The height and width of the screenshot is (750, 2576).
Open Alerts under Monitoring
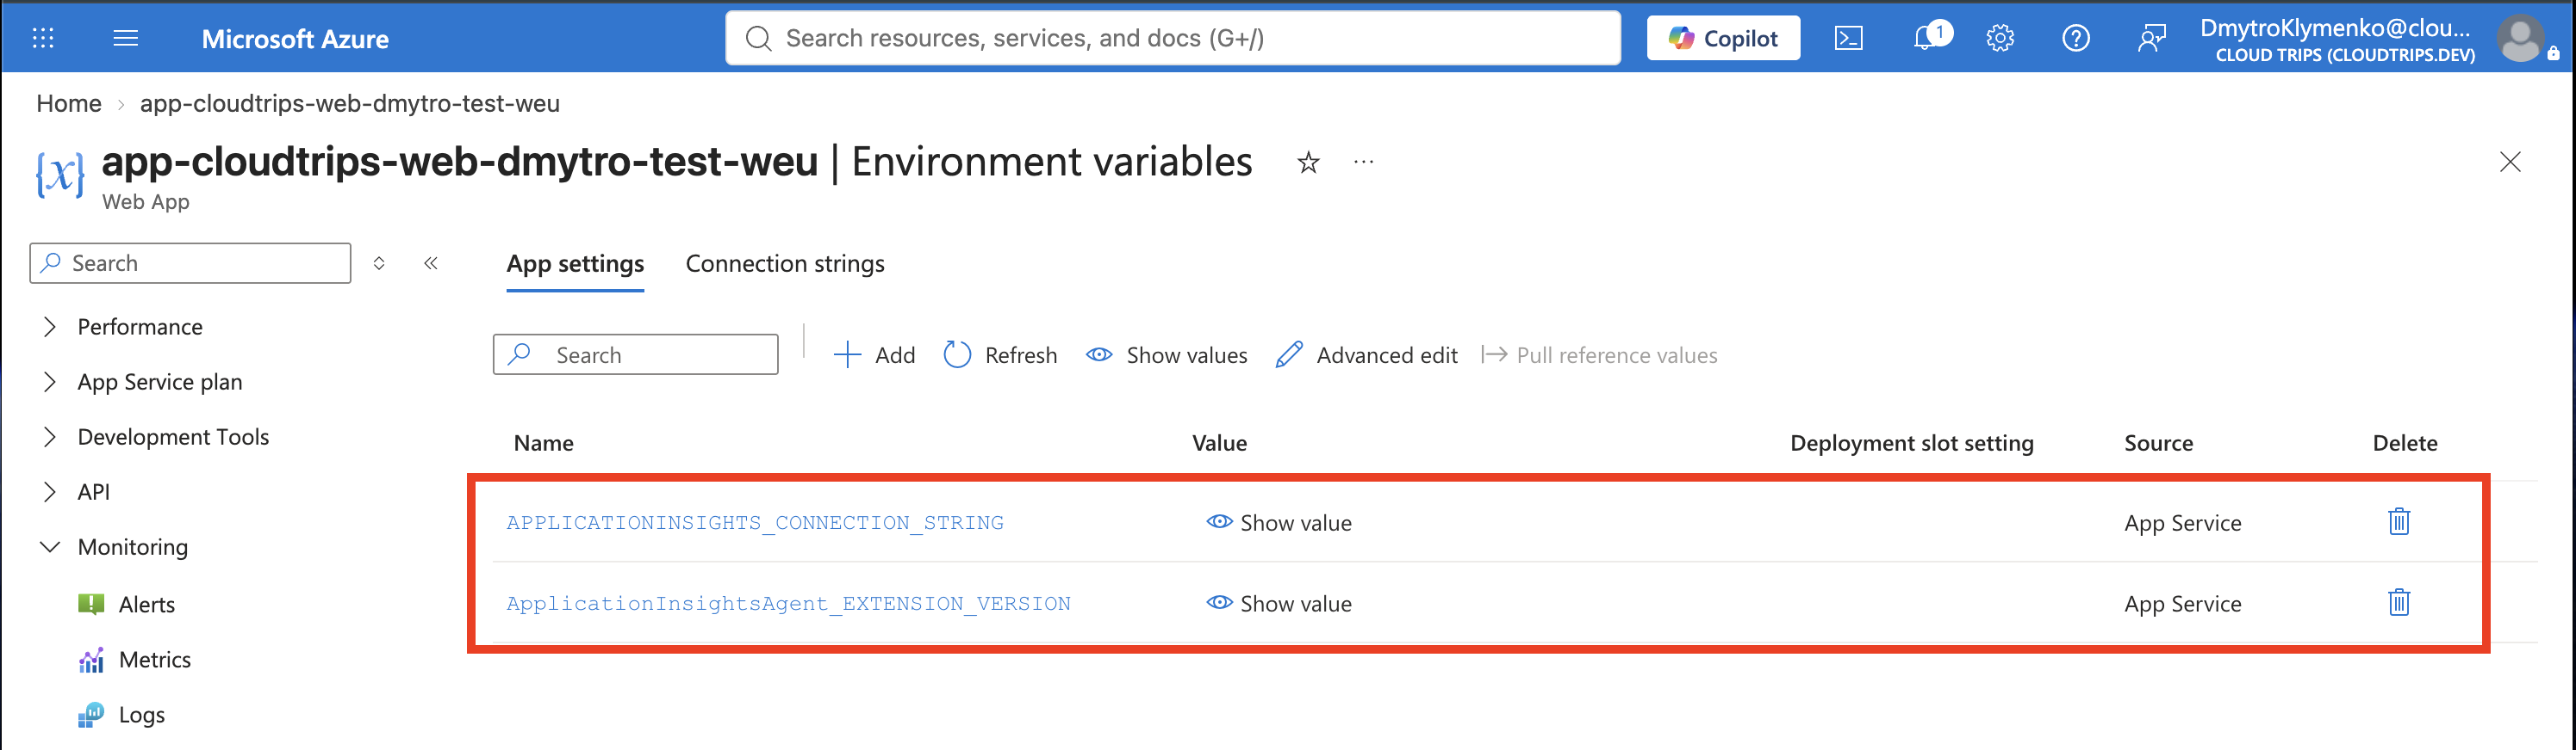[147, 604]
